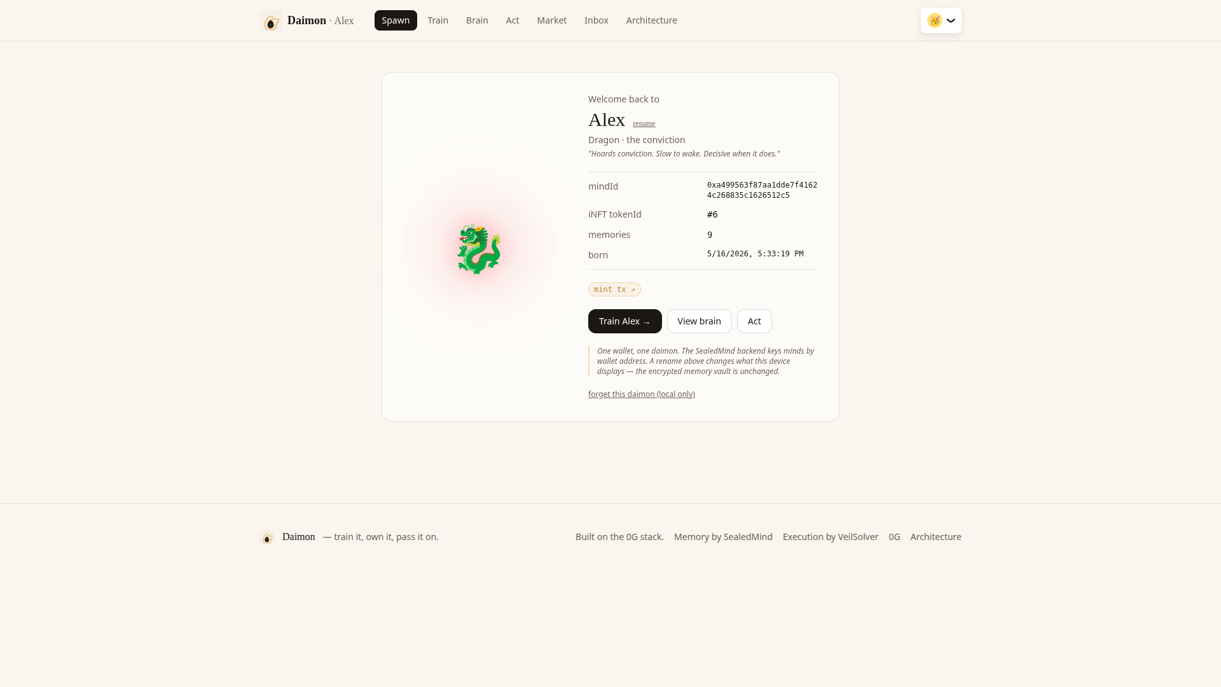Open the Train tab
This screenshot has height=687, width=1221.
(438, 20)
